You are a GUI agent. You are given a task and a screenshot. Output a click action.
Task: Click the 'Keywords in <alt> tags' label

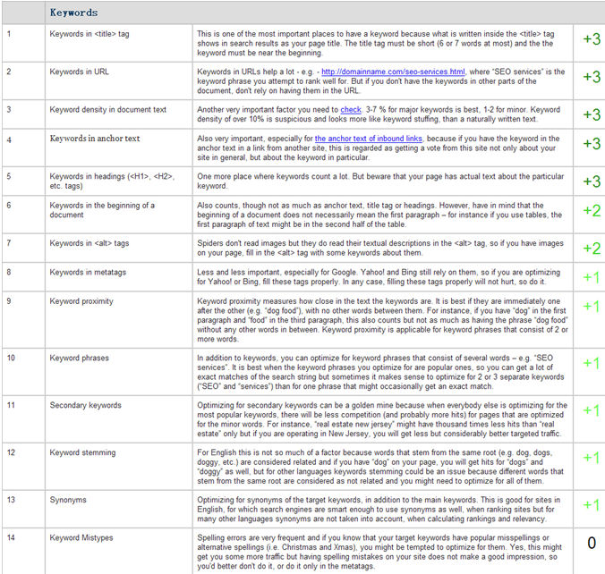(89, 243)
